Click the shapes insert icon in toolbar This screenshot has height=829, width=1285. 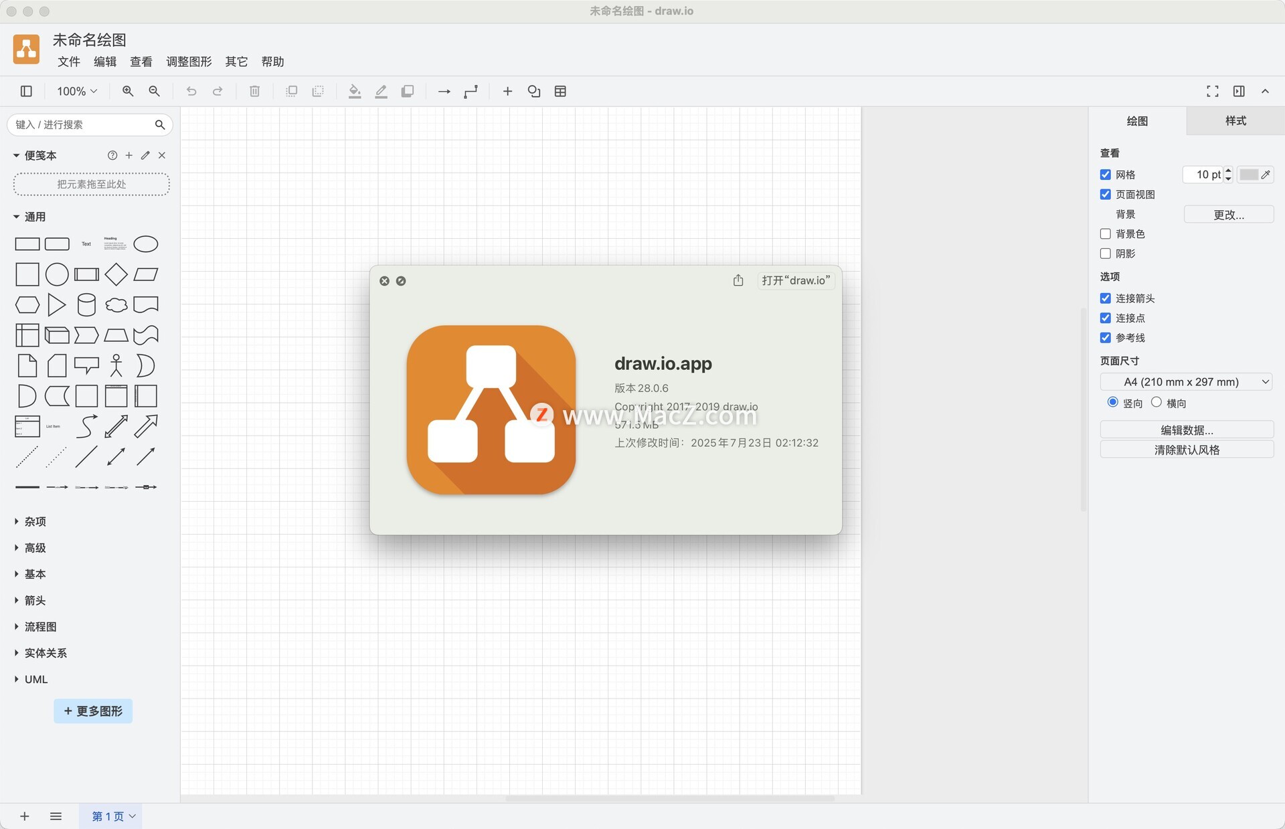tap(534, 91)
